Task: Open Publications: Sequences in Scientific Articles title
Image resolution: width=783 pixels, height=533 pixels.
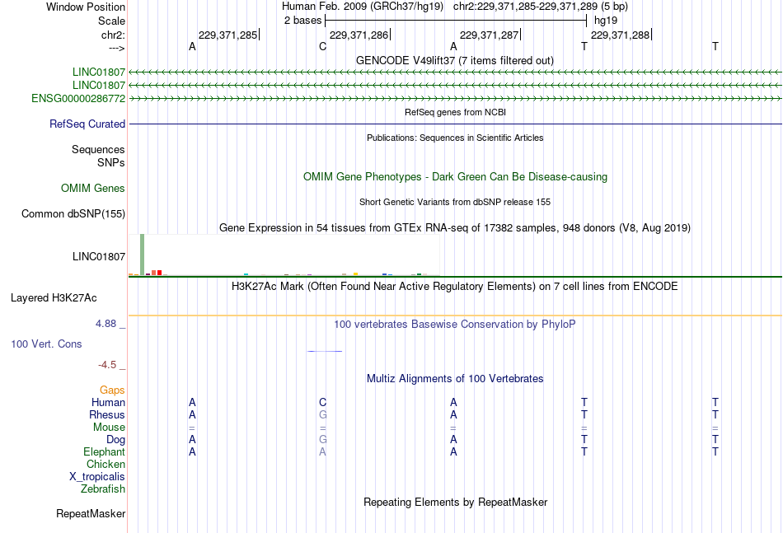Action: click(455, 138)
